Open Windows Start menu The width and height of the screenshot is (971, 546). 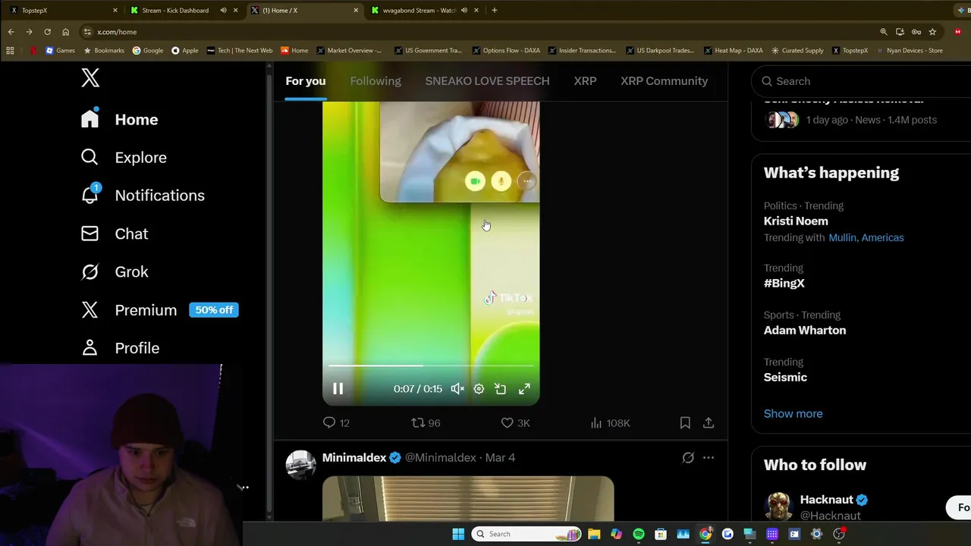[x=458, y=534]
